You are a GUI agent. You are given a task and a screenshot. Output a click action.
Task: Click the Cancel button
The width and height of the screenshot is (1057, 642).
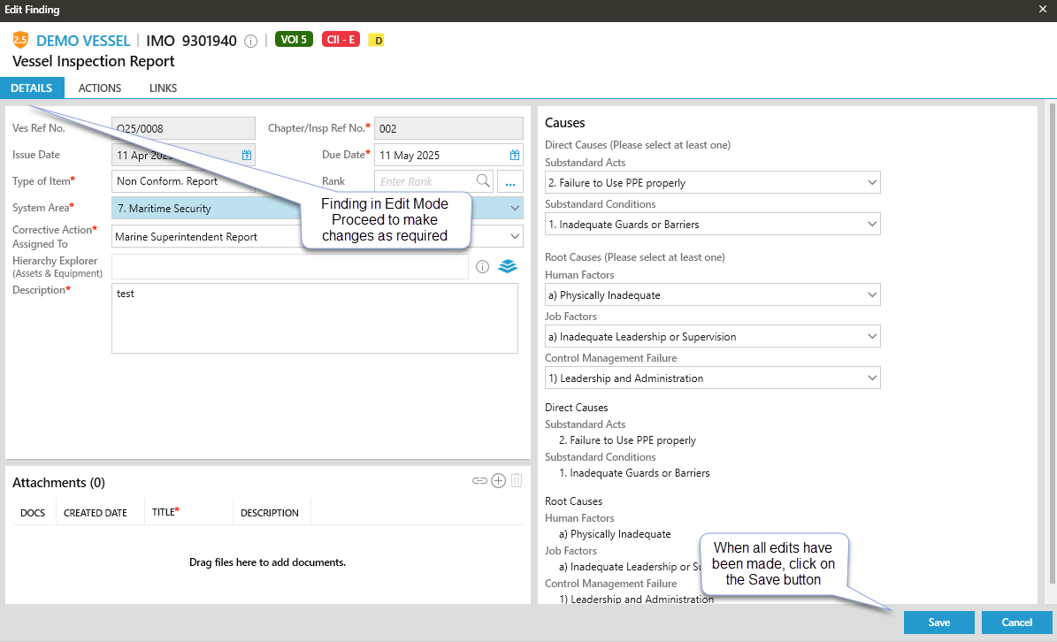(x=1016, y=623)
